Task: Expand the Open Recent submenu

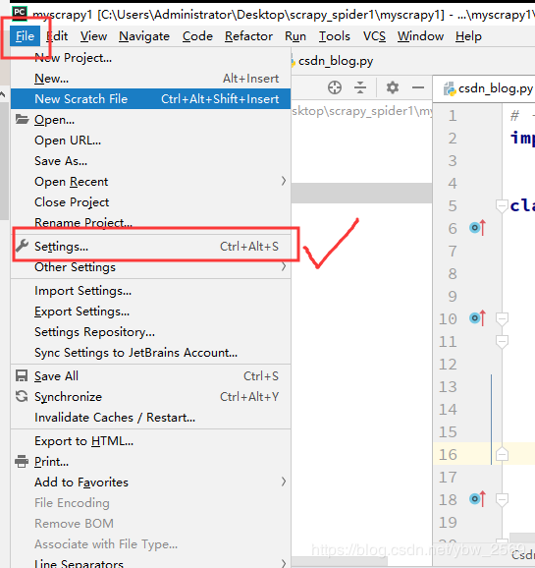Action: pos(284,181)
